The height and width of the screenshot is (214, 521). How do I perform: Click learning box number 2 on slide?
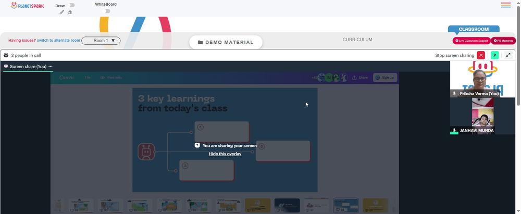coord(283,151)
